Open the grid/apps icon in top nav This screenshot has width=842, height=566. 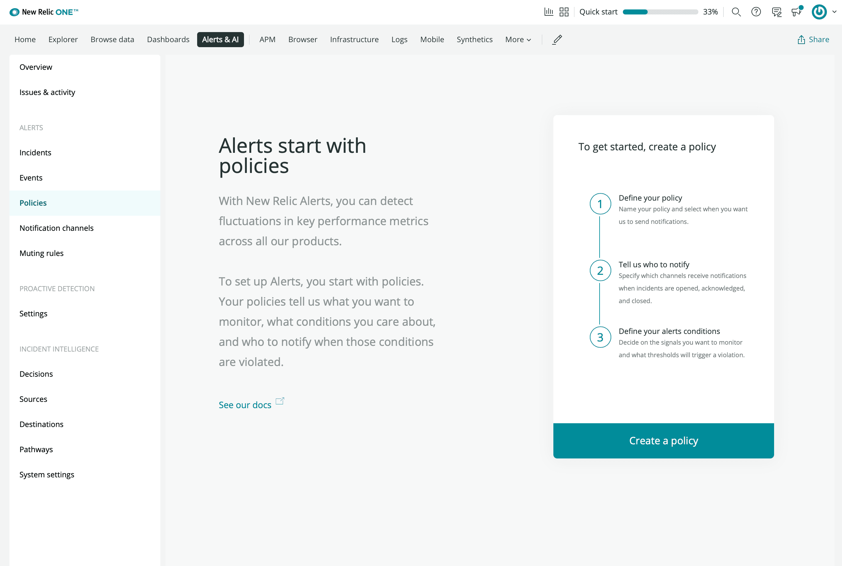point(564,12)
